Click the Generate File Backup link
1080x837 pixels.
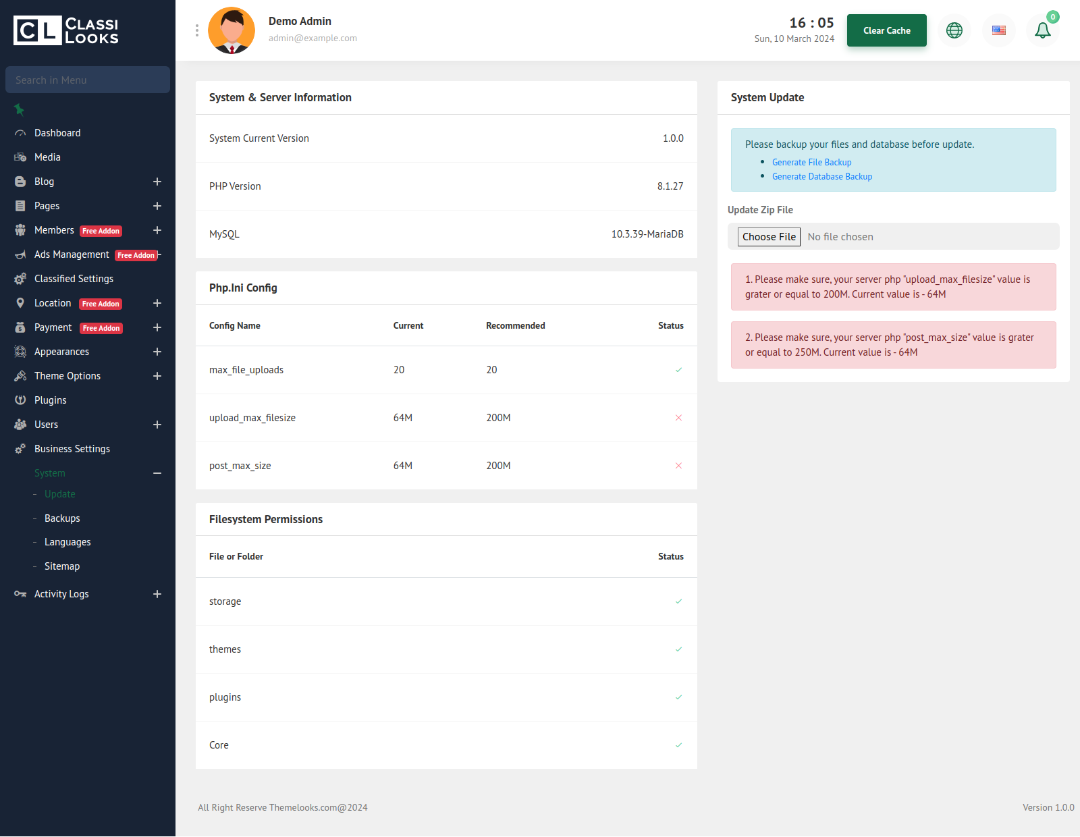811,162
